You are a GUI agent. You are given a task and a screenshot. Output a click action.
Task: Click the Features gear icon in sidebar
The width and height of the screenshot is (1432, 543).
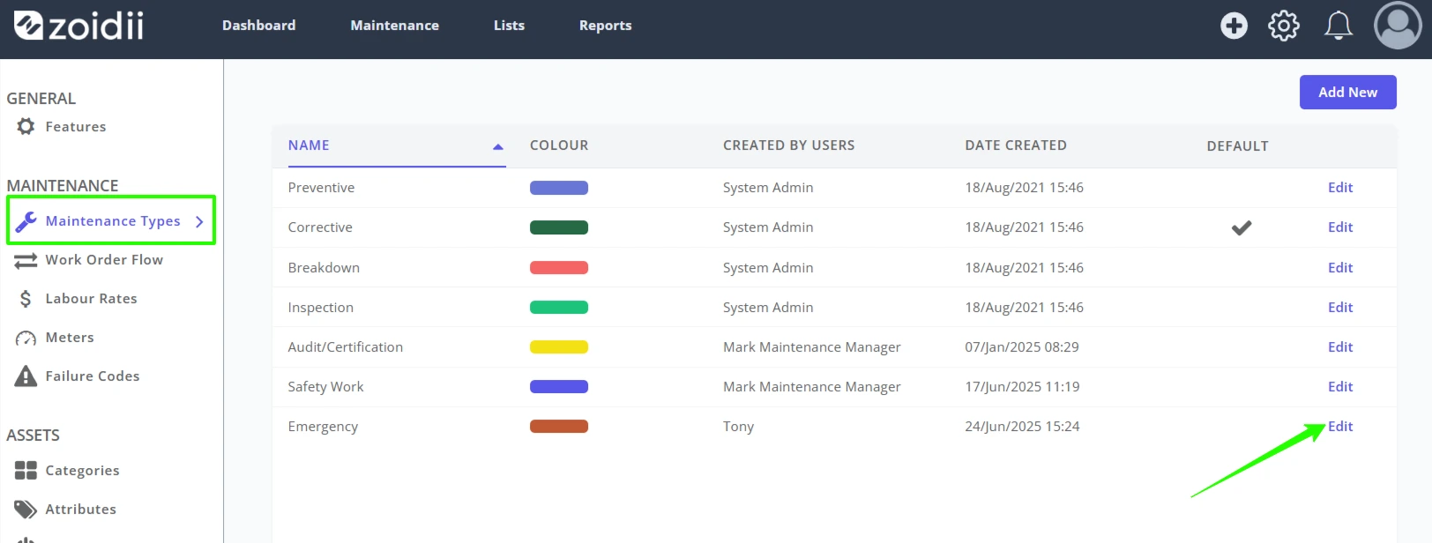click(x=26, y=126)
